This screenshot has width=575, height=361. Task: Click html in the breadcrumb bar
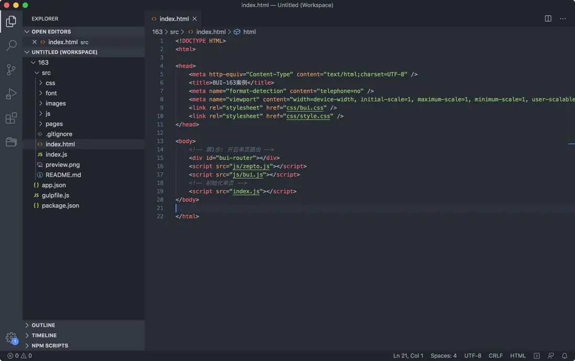click(249, 31)
